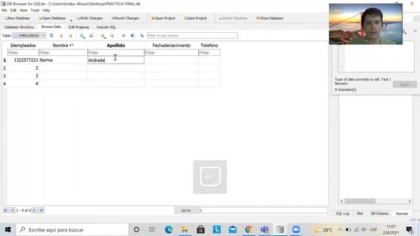Sort by the Fechadenacimiento column header
Screen dimensions: 420x236
click(171, 45)
